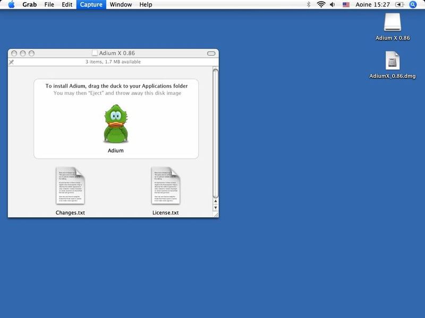The height and width of the screenshot is (318, 425).
Task: Click the Bluetooth status icon
Action: [309, 5]
